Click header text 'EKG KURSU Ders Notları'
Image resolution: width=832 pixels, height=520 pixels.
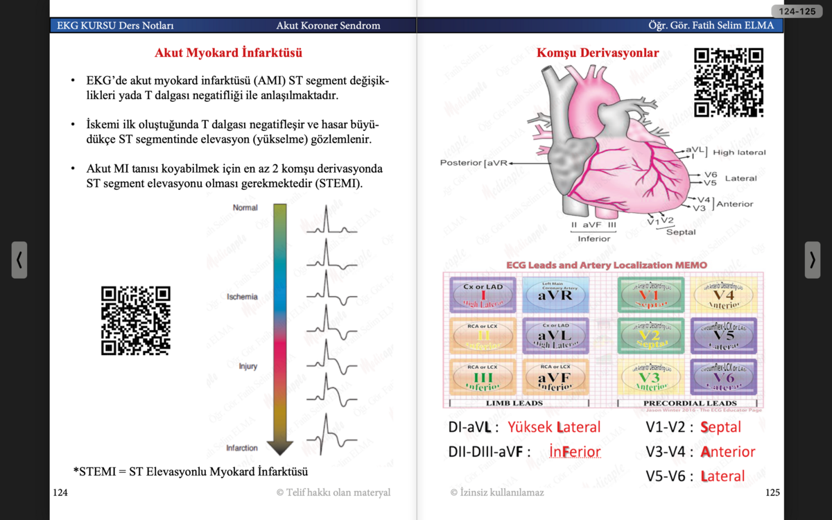115,26
